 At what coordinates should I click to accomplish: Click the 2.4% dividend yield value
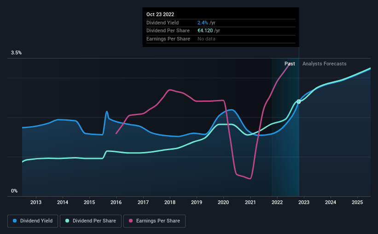(x=203, y=23)
